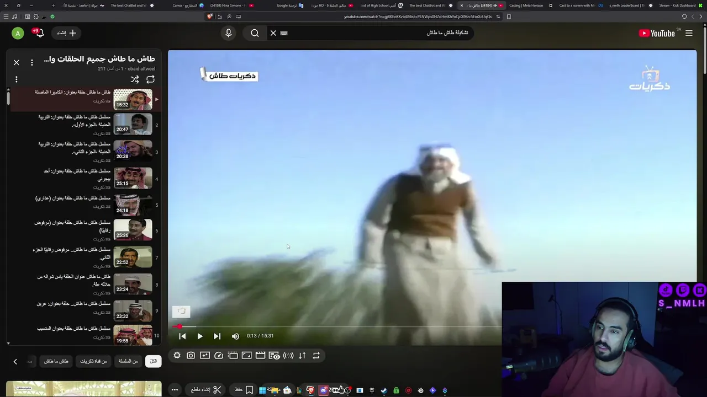Toggle cinema mode dotted-frame icon
Viewport: 707px width, 397px height.
233,356
